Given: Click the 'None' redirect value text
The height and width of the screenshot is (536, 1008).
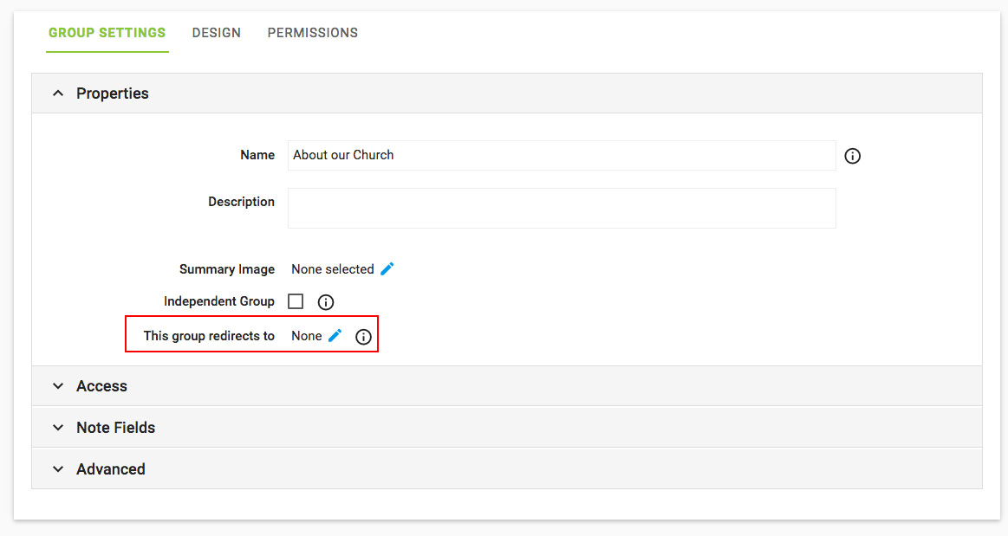Looking at the screenshot, I should (306, 336).
